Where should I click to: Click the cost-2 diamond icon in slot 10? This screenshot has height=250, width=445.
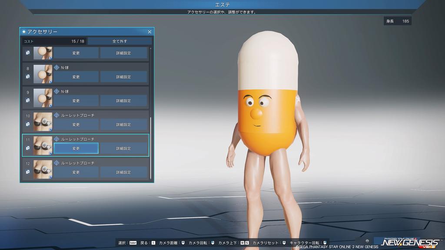pyautogui.click(x=56, y=115)
